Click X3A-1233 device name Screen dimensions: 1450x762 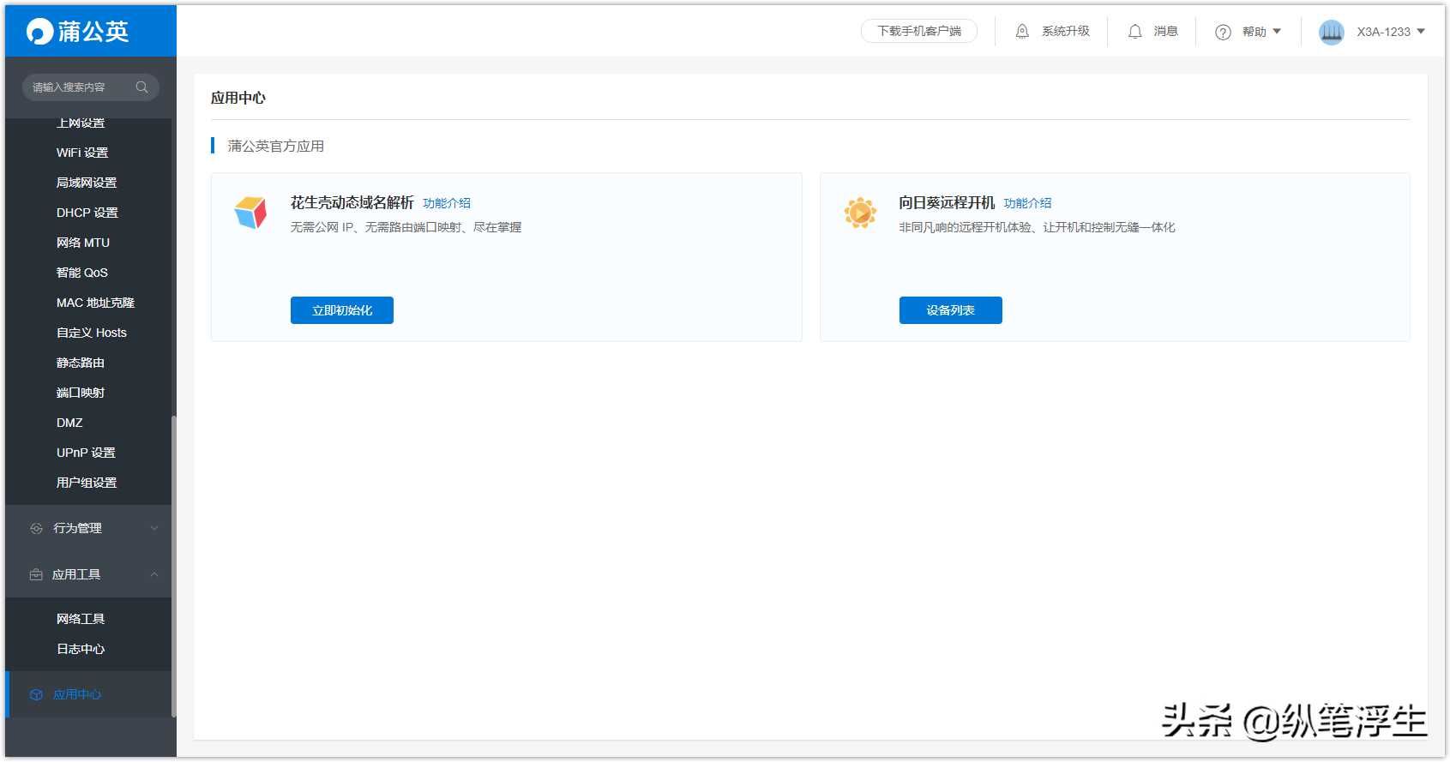point(1383,32)
